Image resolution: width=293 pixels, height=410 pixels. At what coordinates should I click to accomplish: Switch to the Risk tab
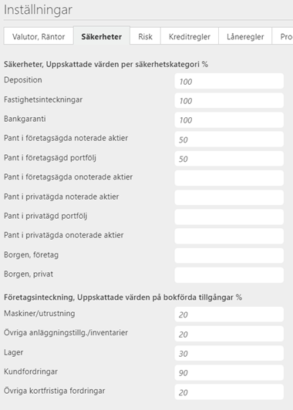145,36
